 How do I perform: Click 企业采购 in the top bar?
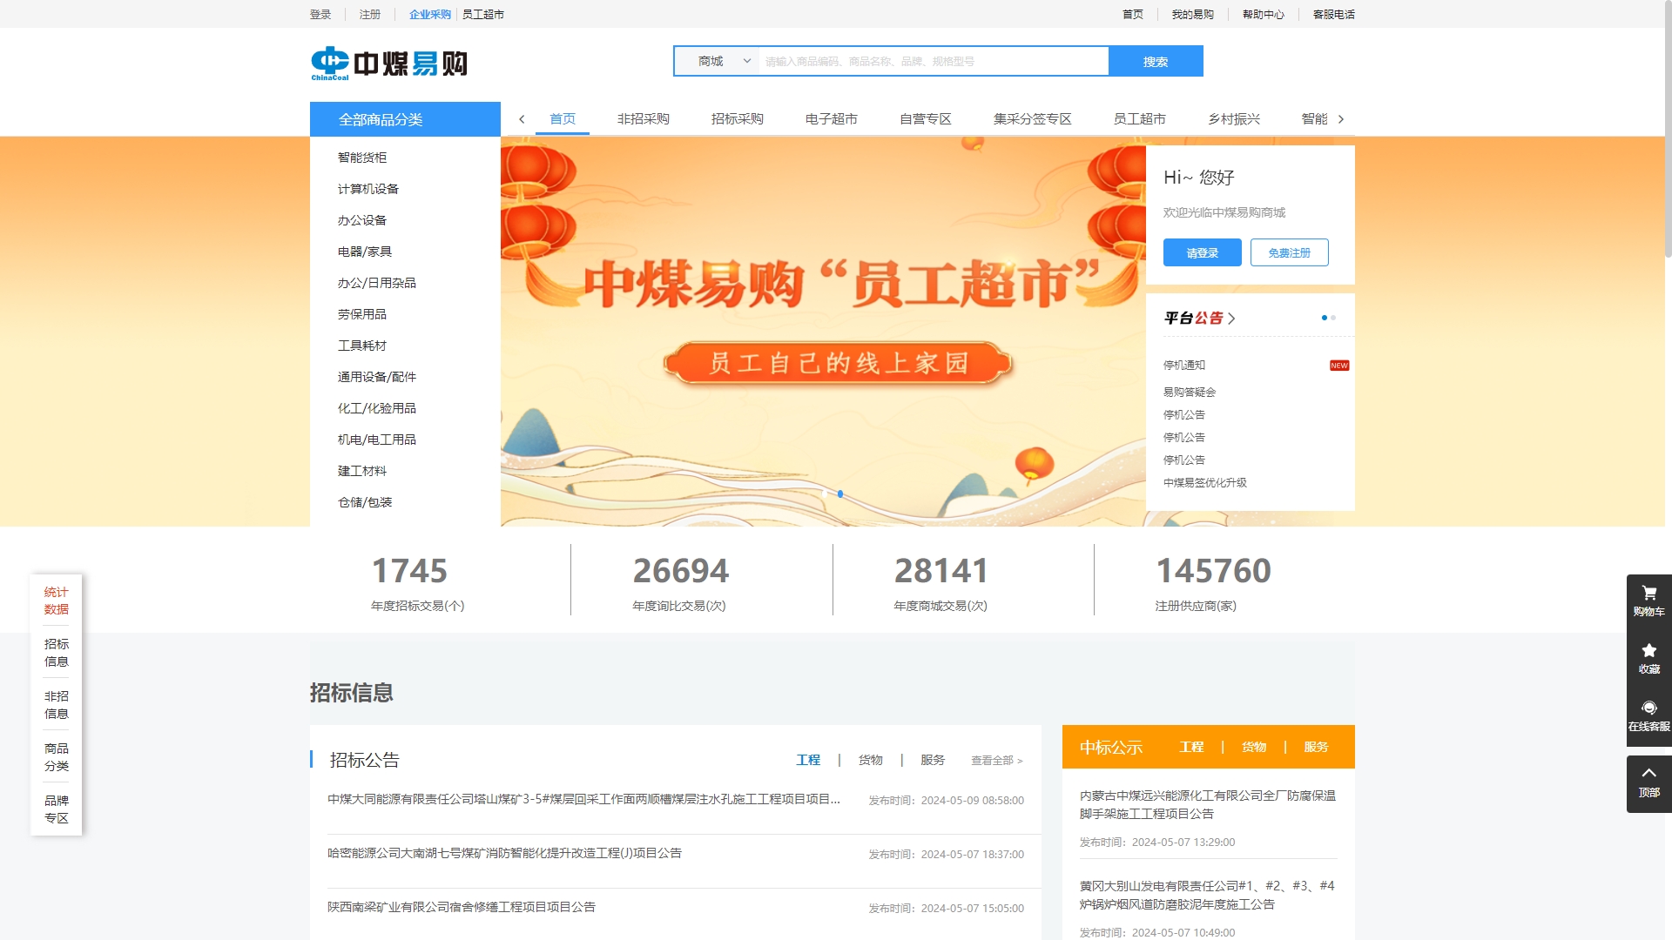click(430, 14)
